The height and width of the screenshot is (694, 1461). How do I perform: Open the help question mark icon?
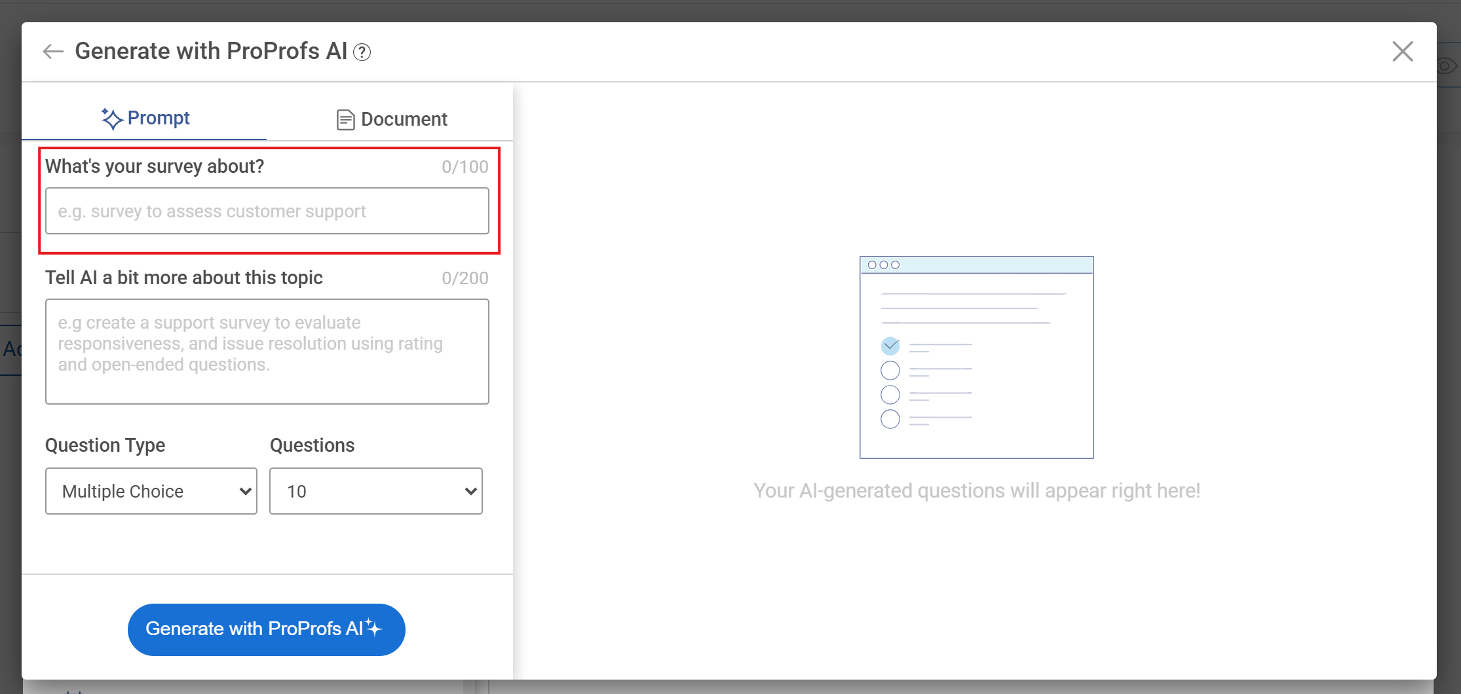[362, 52]
